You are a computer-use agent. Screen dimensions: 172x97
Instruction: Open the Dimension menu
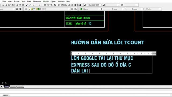(37, 1)
